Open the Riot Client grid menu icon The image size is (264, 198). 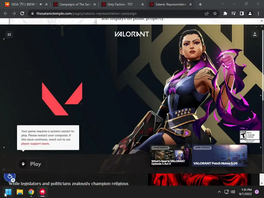click(x=9, y=35)
